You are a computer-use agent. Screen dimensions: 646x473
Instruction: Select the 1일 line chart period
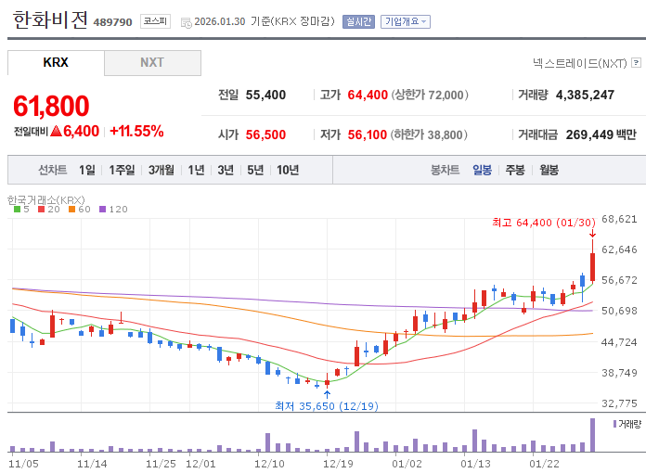click(x=87, y=170)
